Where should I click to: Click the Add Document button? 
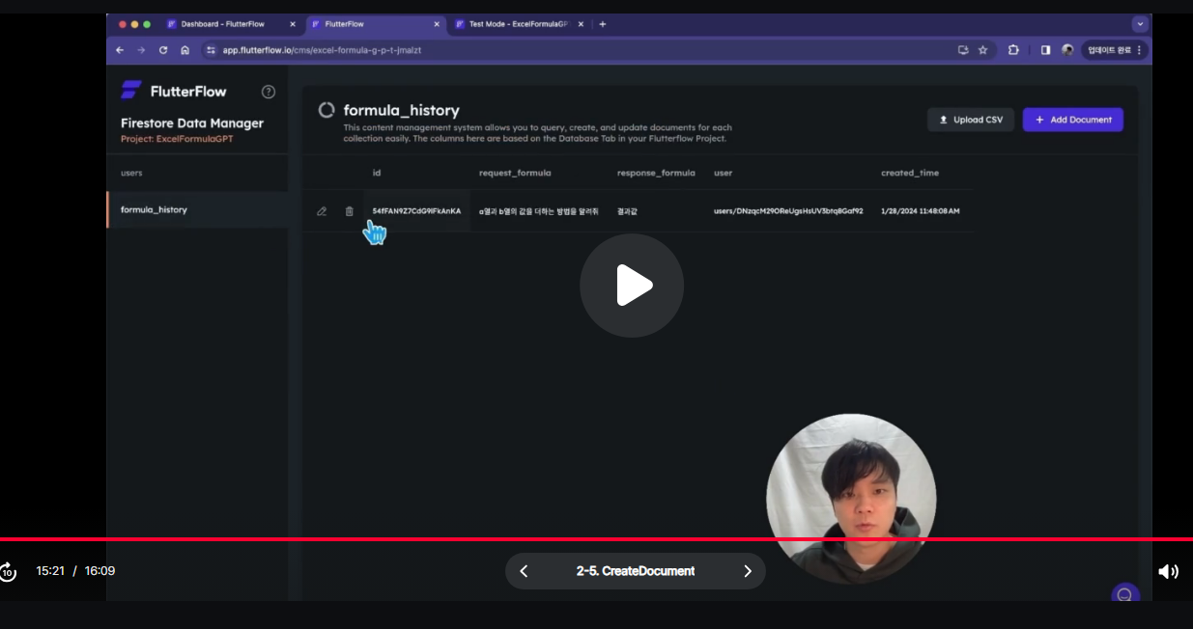point(1072,120)
